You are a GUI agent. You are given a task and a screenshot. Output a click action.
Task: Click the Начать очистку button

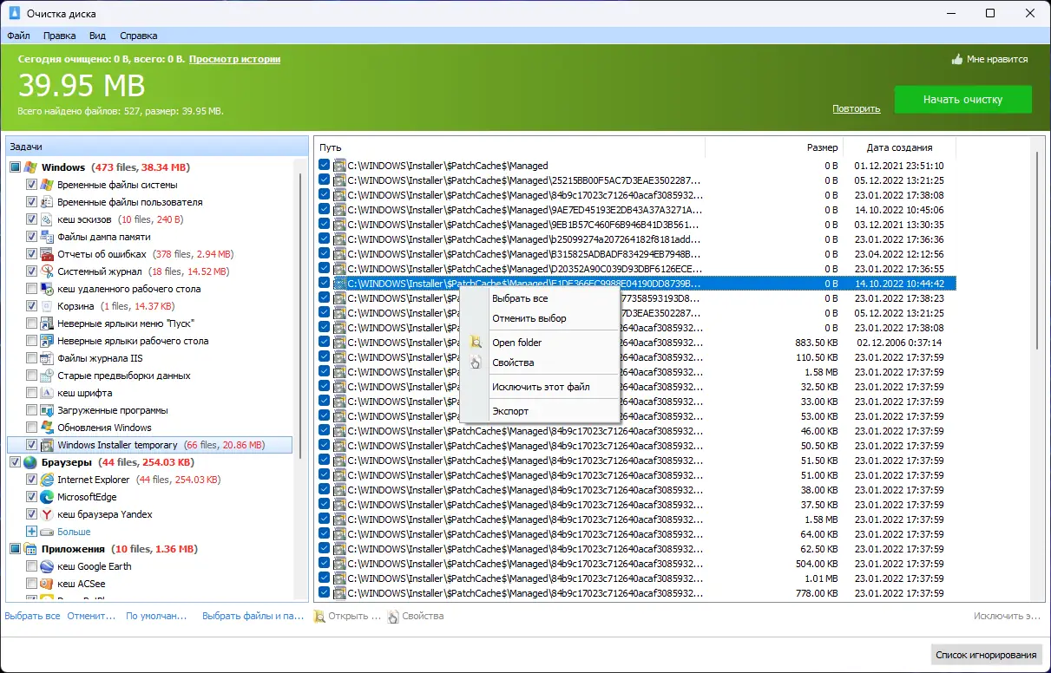click(x=962, y=100)
